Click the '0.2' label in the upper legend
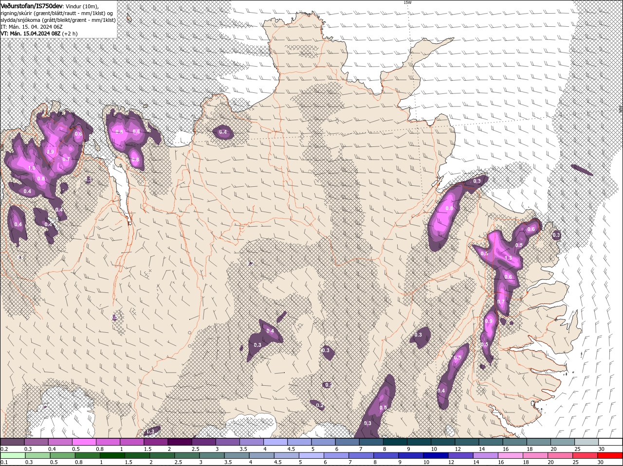The image size is (623, 466). [x=4, y=448]
